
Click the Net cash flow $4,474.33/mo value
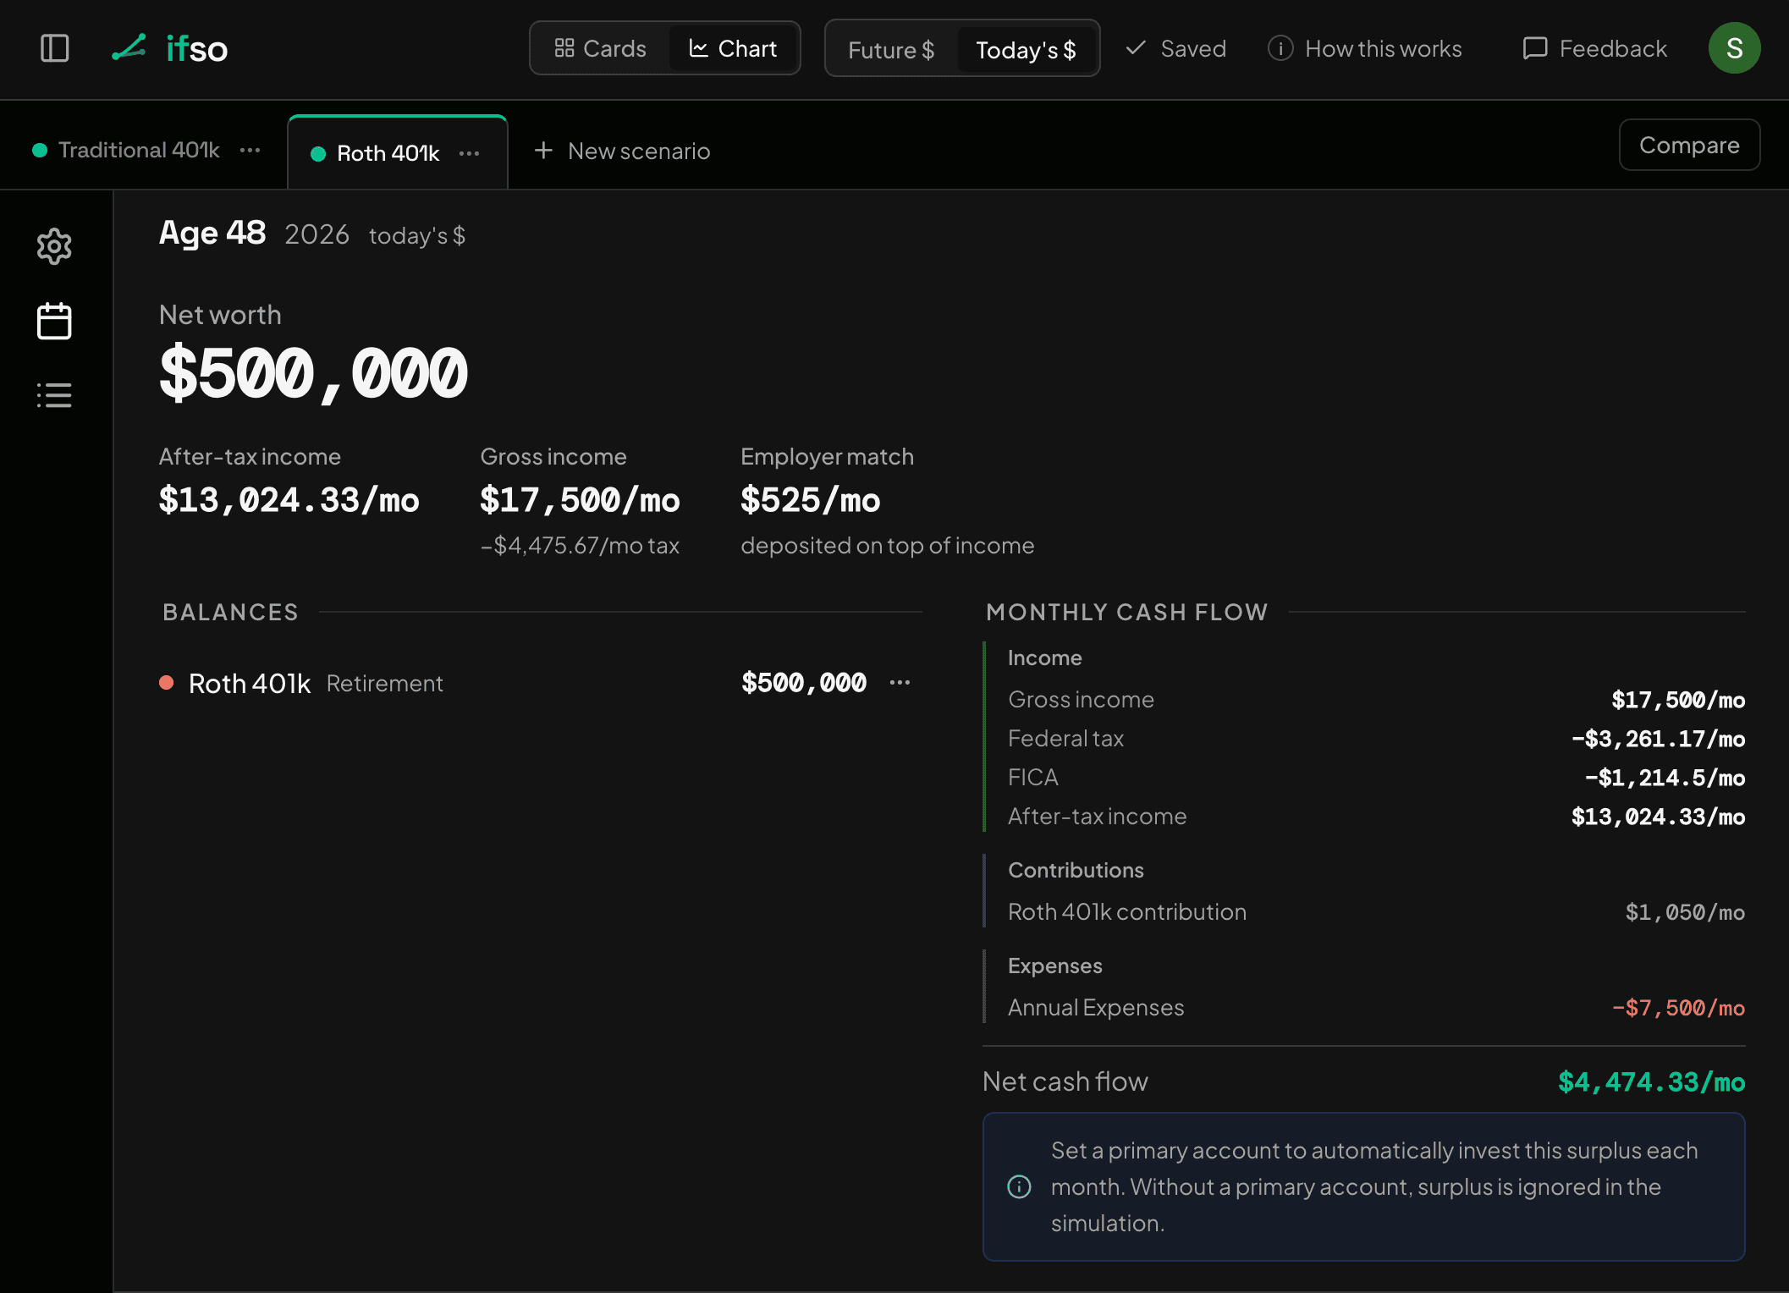[x=1651, y=1081]
